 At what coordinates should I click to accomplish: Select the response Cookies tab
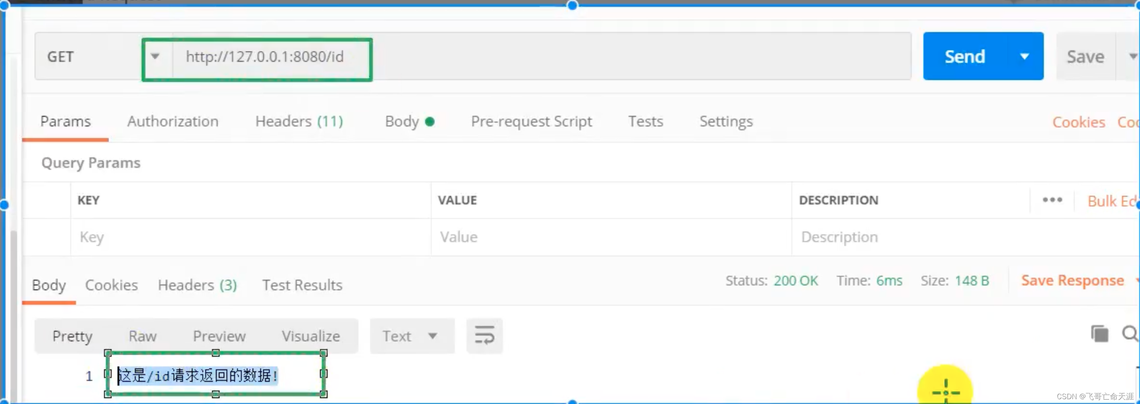coord(112,286)
